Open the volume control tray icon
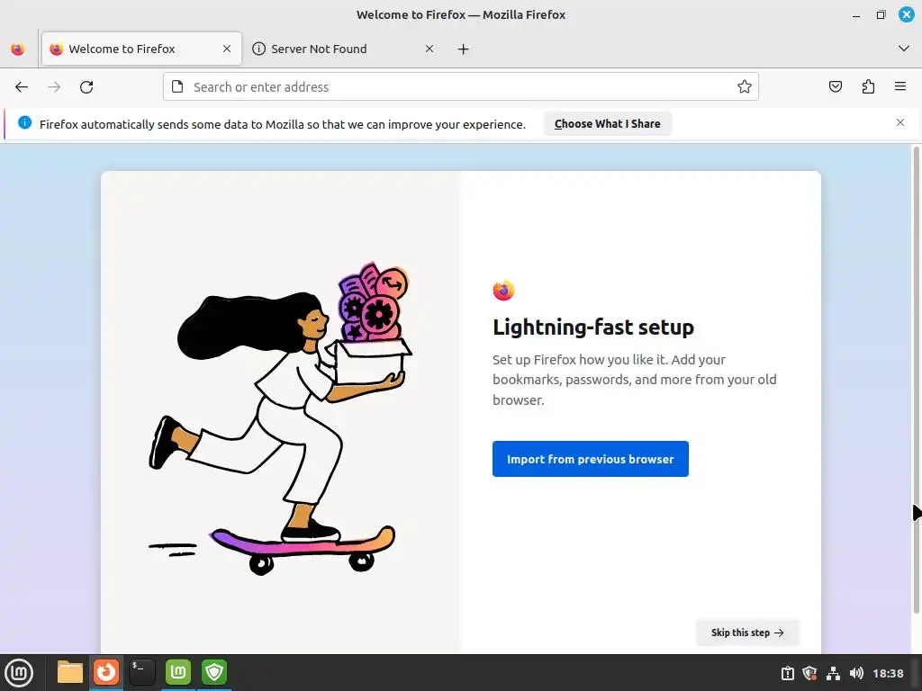This screenshot has width=922, height=691. click(x=856, y=673)
